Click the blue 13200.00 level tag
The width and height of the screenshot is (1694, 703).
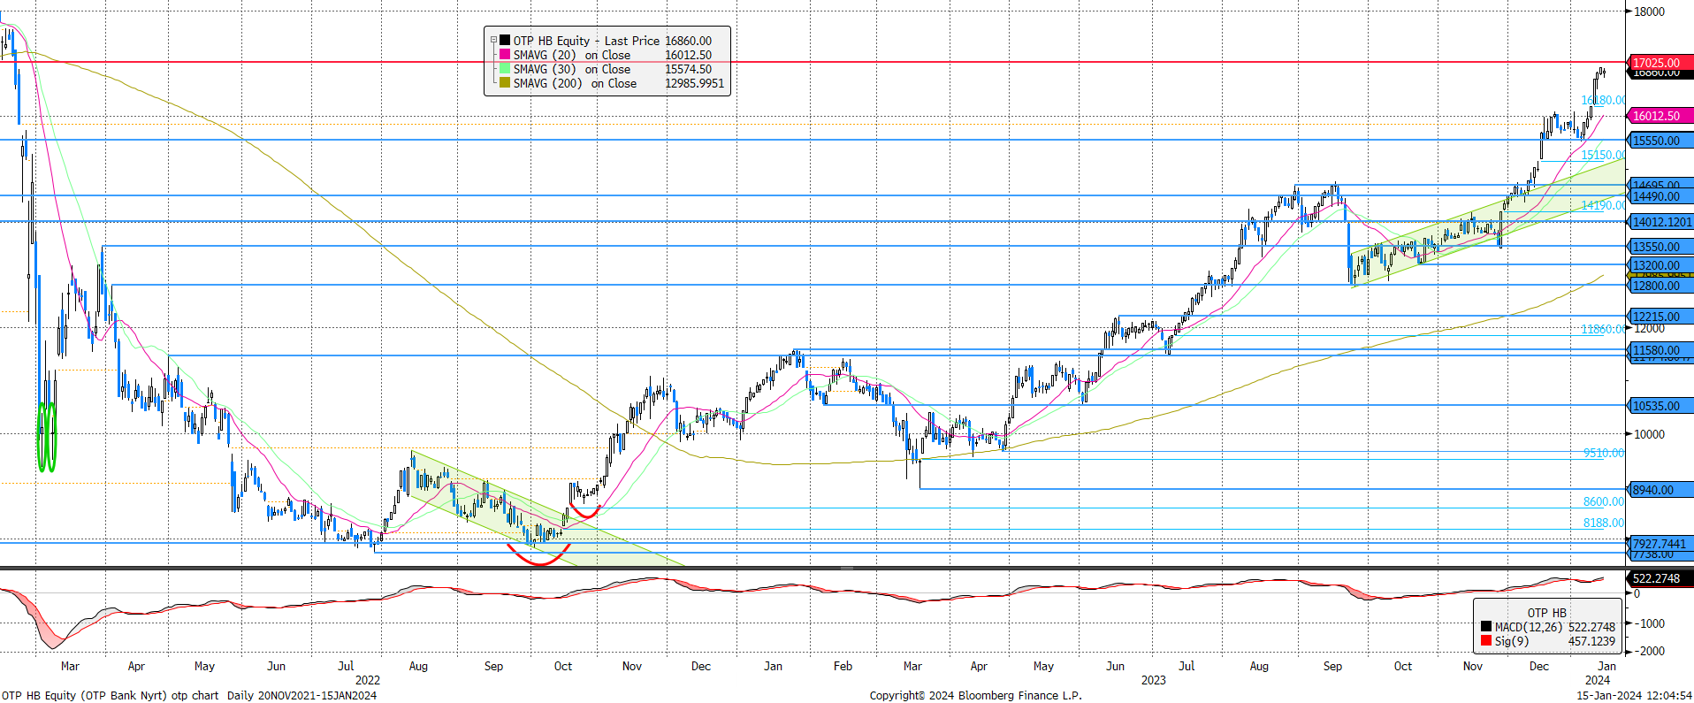(1660, 265)
